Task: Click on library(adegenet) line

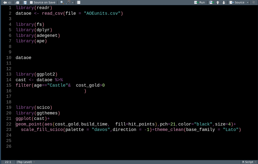Action: (38, 36)
